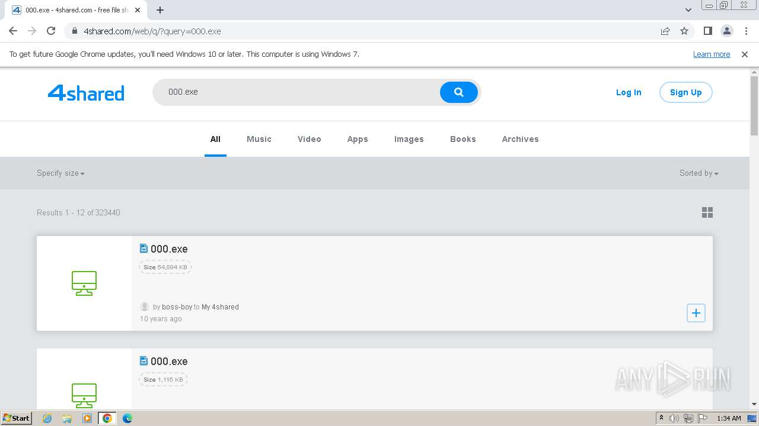This screenshot has width=759, height=426.
Task: Open Chrome profile avatar menu
Action: (x=726, y=31)
